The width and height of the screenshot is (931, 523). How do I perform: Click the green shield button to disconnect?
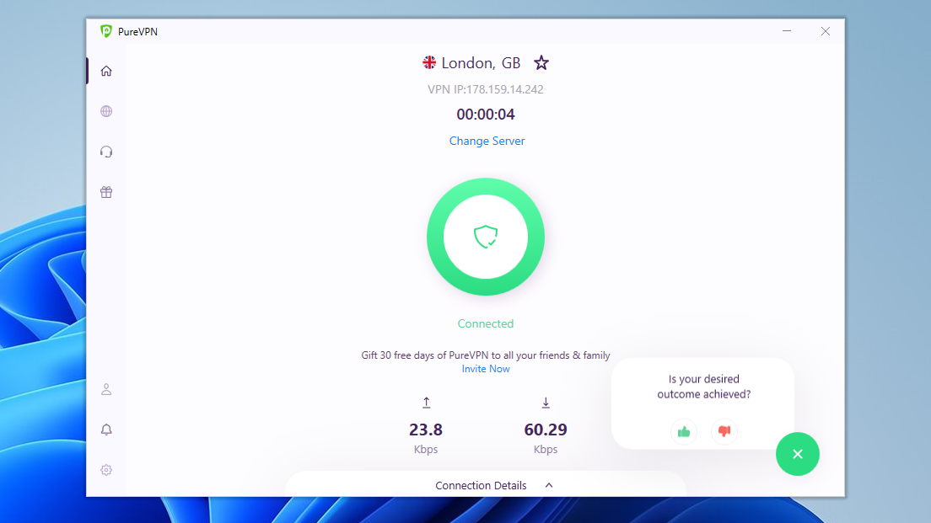pyautogui.click(x=486, y=237)
